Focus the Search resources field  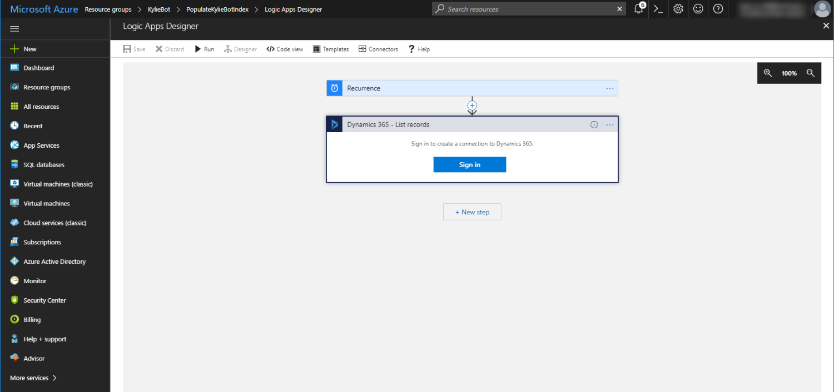[x=528, y=9]
